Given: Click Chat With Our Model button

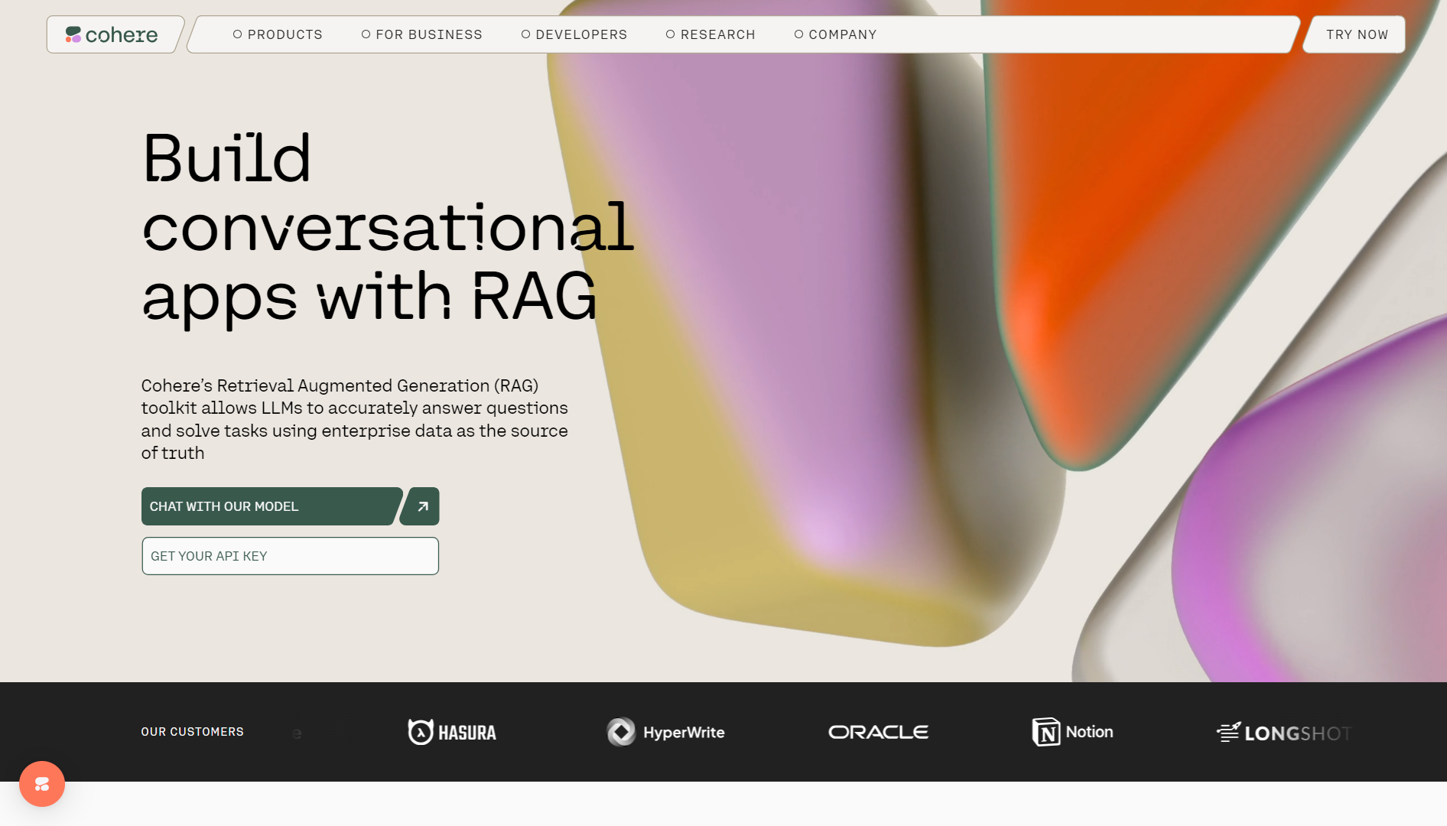Looking at the screenshot, I should 271,506.
